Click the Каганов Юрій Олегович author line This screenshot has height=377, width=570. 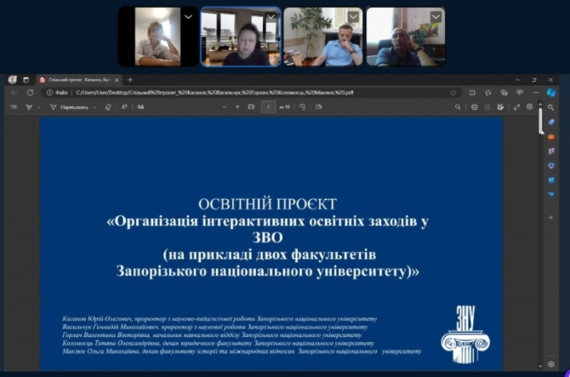coord(219,319)
